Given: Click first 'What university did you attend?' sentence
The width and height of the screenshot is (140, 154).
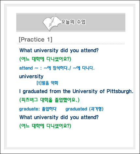Looking at the screenshot, I should pos(59,50).
